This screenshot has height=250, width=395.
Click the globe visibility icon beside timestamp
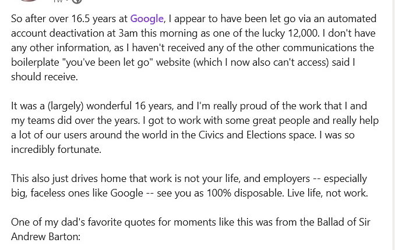click(x=77, y=1)
